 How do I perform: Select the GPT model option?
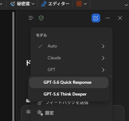pyautogui.click(x=71, y=70)
